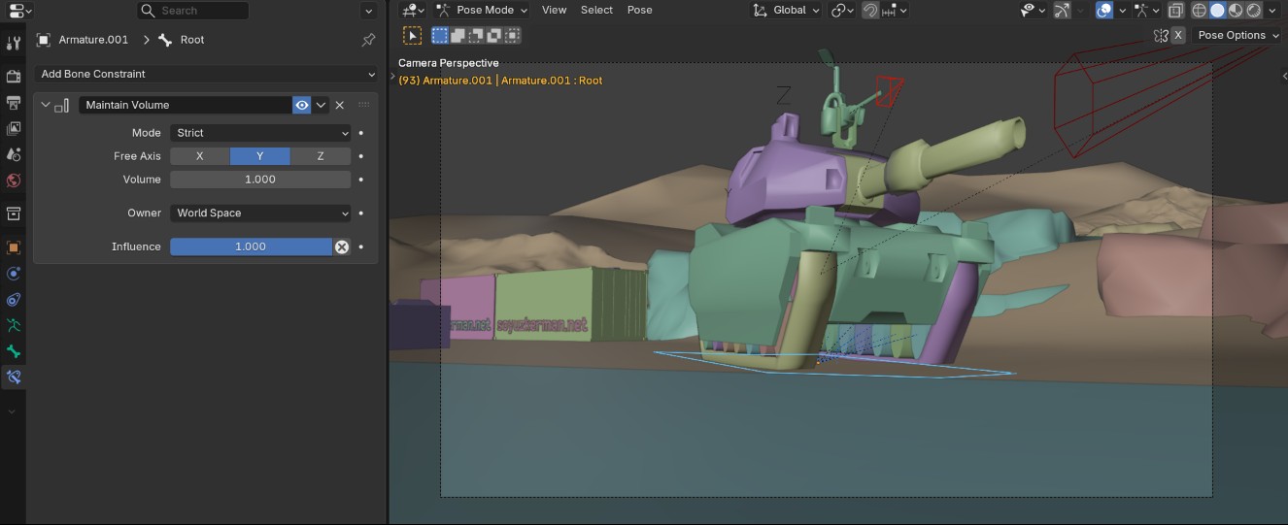Image resolution: width=1288 pixels, height=525 pixels.
Task: Choose the Subtract Selection mode icon
Action: [476, 35]
